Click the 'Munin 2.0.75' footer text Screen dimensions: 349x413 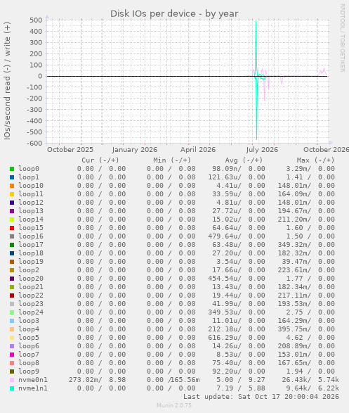[x=174, y=405]
